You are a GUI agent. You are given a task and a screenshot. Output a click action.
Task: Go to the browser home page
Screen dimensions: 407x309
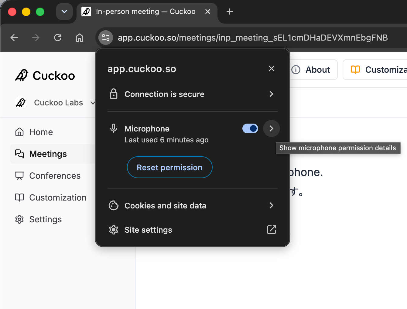click(80, 38)
